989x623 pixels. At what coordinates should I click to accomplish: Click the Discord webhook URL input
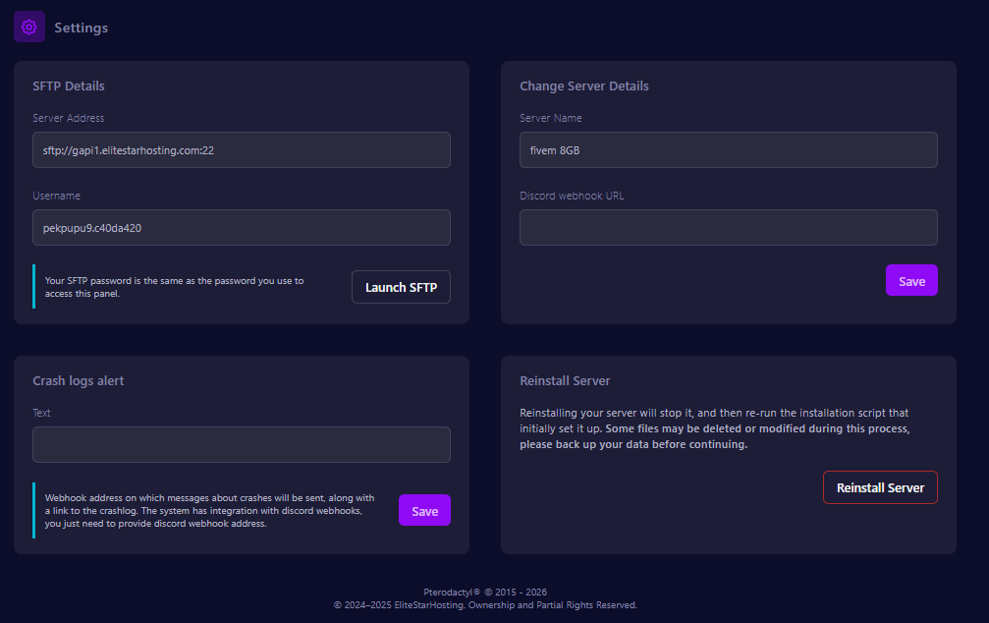click(x=728, y=228)
